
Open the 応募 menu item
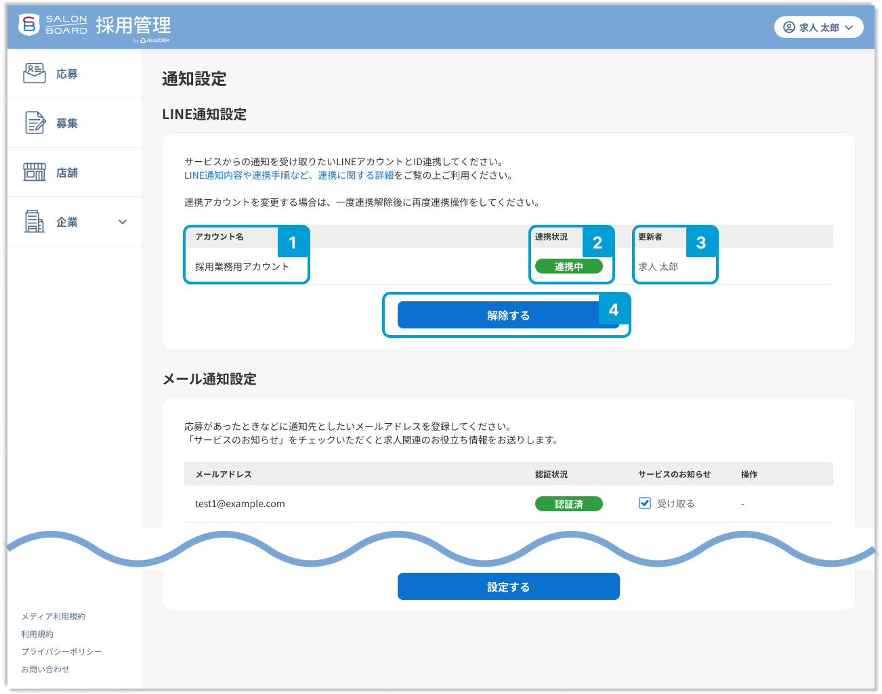(x=67, y=74)
